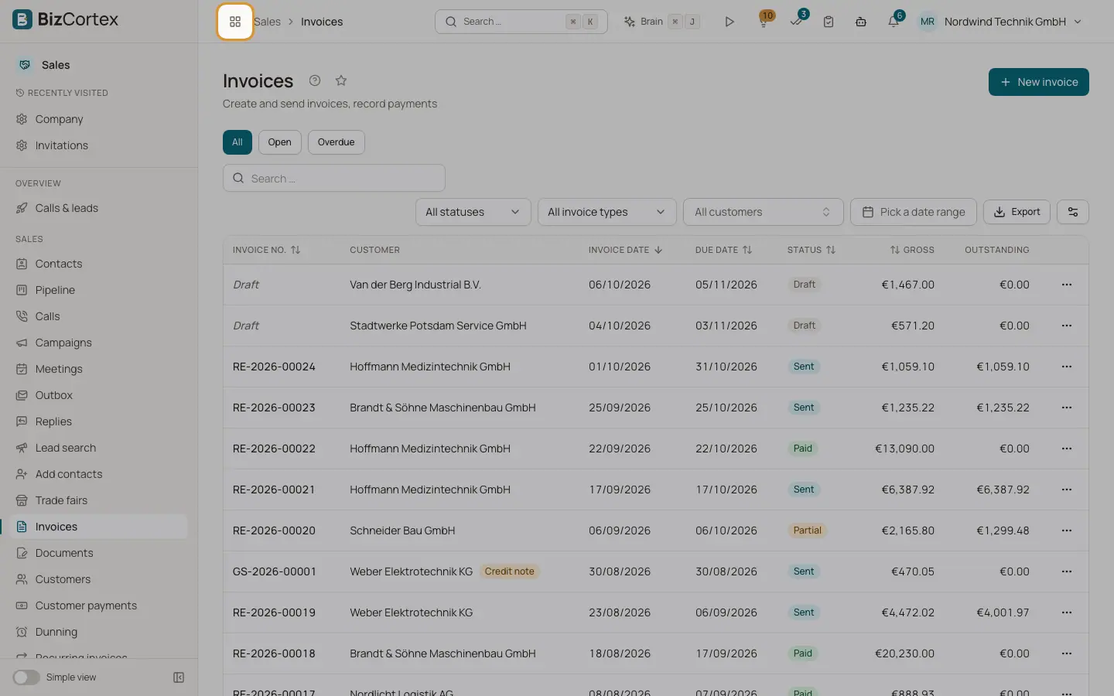Image resolution: width=1114 pixels, height=696 pixels.
Task: Select the All filter tab
Action: (x=237, y=142)
